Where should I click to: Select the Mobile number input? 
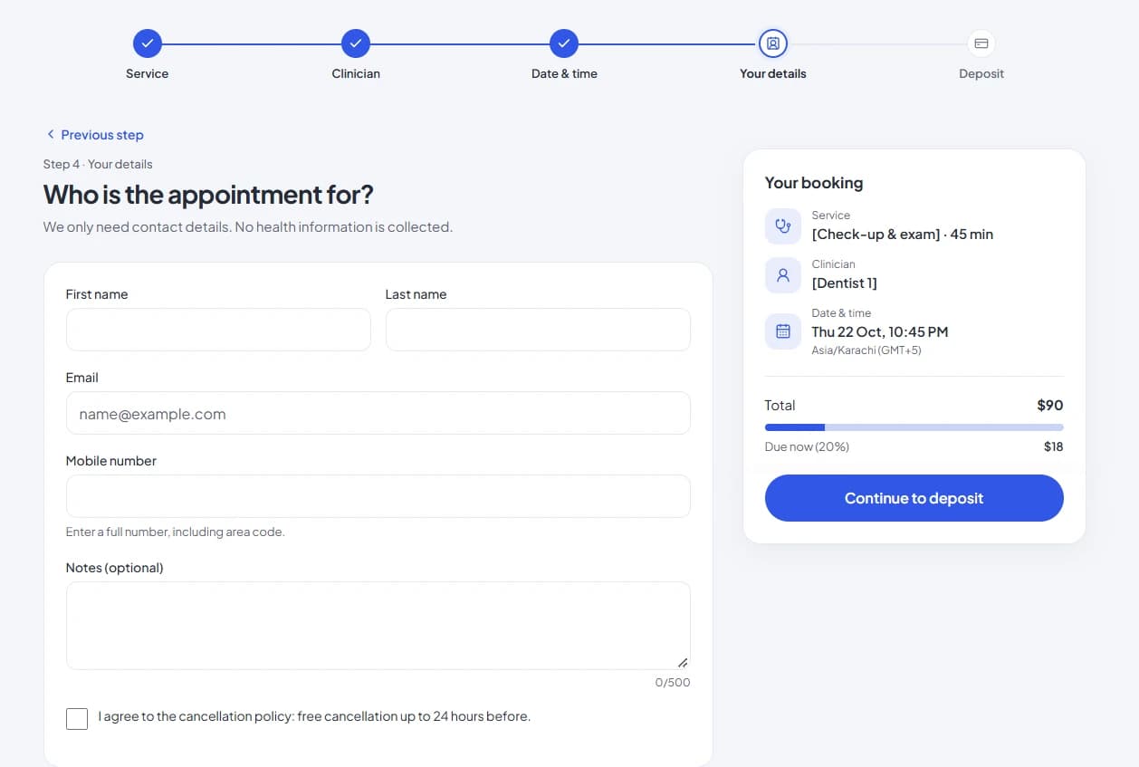(378, 496)
